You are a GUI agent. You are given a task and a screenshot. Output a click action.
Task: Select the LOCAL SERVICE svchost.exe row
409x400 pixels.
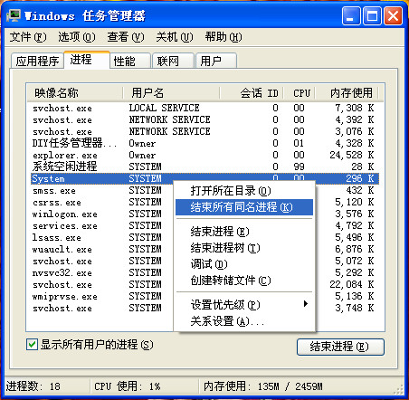coord(204,108)
